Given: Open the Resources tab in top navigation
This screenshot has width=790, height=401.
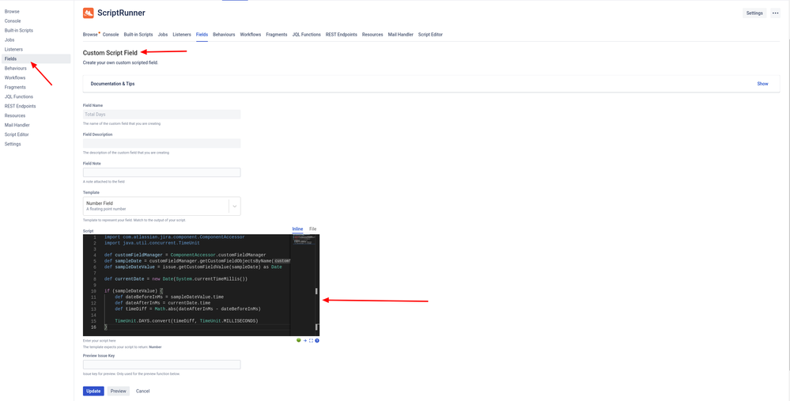Looking at the screenshot, I should pyautogui.click(x=372, y=35).
